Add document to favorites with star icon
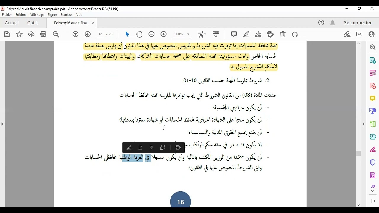The image size is (379, 213). click(19, 34)
